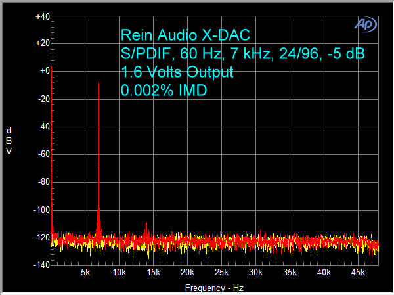The image size is (394, 295).
Task: Click the small 14 kHz harmonic spike
Action: tap(146, 231)
